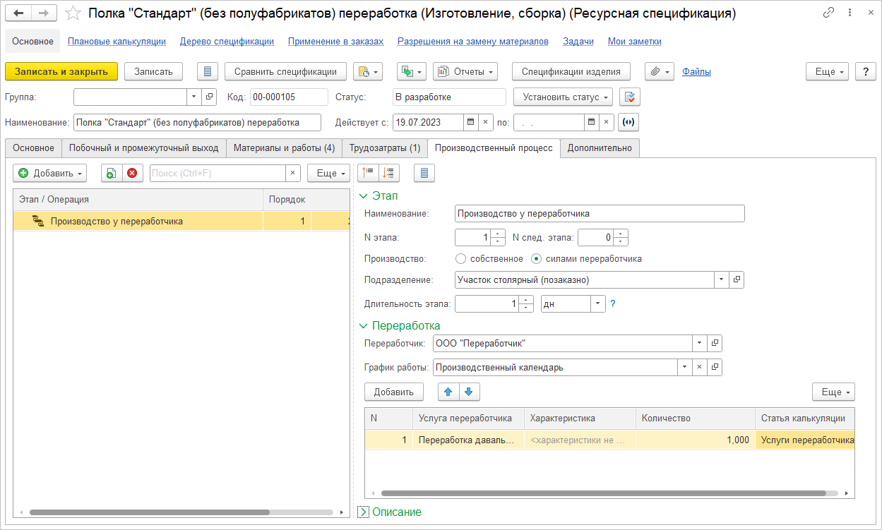This screenshot has width=882, height=530.
Task: Move the service row down with the blue arrow
Action: (x=470, y=392)
